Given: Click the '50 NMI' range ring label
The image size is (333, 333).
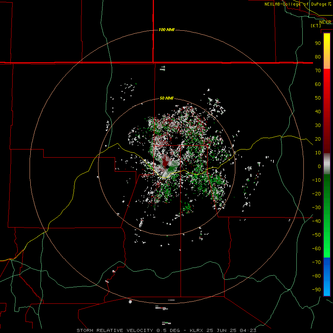Looking at the screenshot, I should (x=166, y=98).
